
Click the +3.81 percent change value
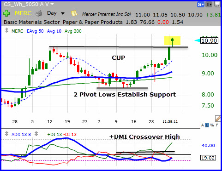213,15
